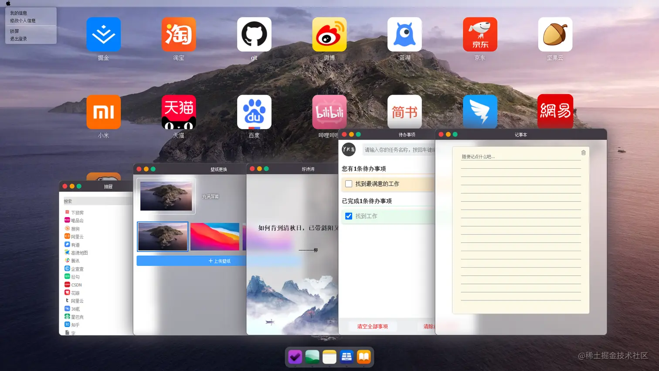Select 修改个人信息 menu entry
This screenshot has width=659, height=371.
click(x=23, y=20)
